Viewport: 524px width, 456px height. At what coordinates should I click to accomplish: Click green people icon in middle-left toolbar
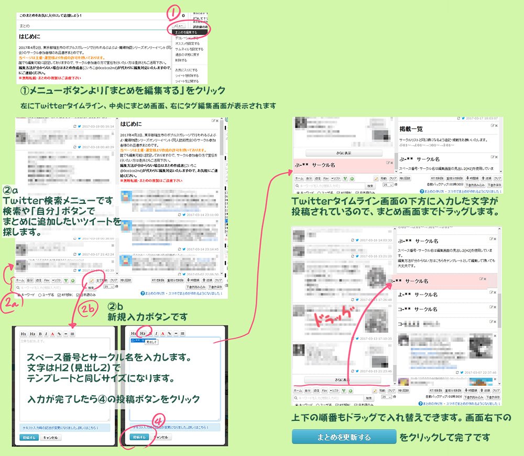point(66,280)
